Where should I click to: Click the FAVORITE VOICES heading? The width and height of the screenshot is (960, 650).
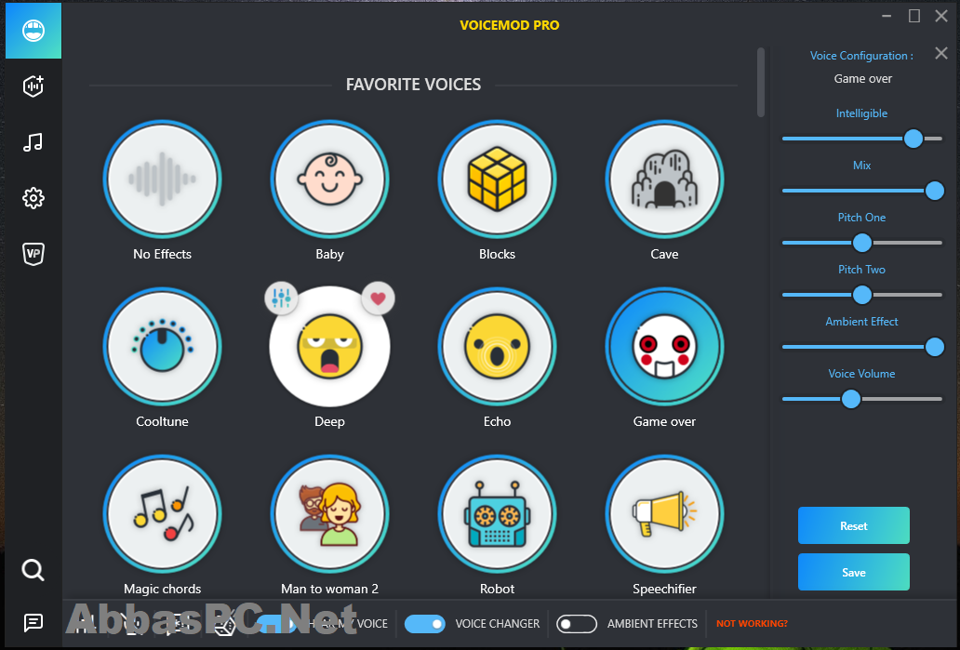(x=413, y=85)
